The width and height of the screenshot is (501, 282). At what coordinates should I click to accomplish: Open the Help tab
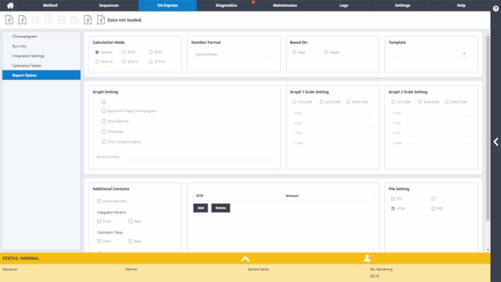[x=461, y=5]
